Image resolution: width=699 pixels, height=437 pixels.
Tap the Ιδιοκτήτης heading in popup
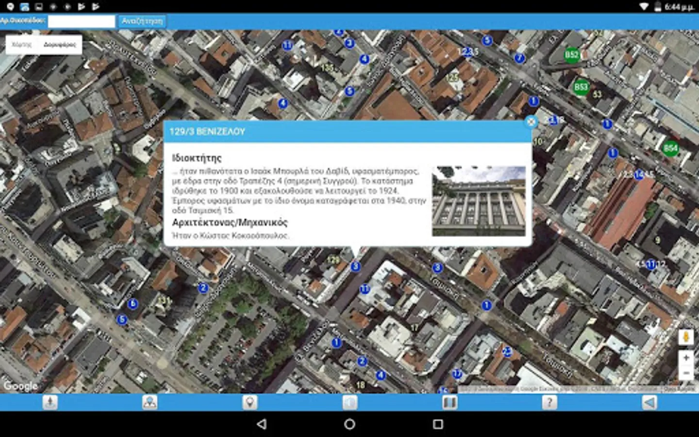197,158
